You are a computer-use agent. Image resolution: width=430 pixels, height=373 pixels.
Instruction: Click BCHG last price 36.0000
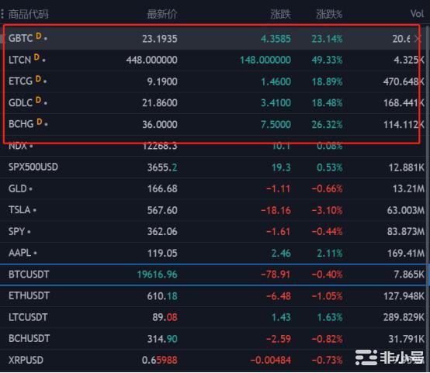click(160, 124)
